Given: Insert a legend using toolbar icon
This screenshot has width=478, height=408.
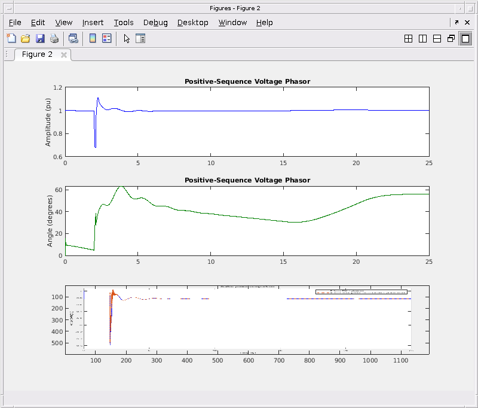Looking at the screenshot, I should pos(107,38).
